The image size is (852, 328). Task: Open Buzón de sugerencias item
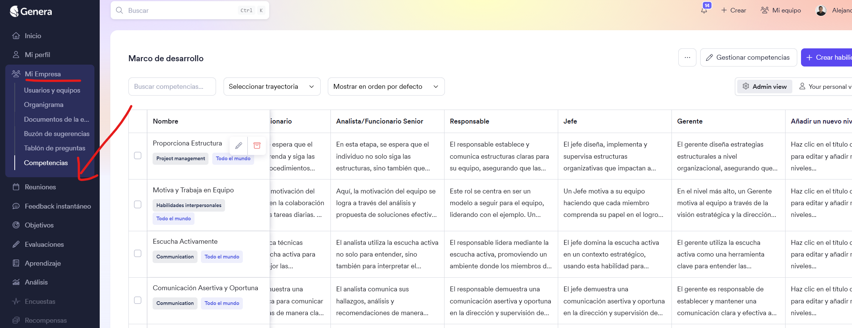click(x=57, y=134)
